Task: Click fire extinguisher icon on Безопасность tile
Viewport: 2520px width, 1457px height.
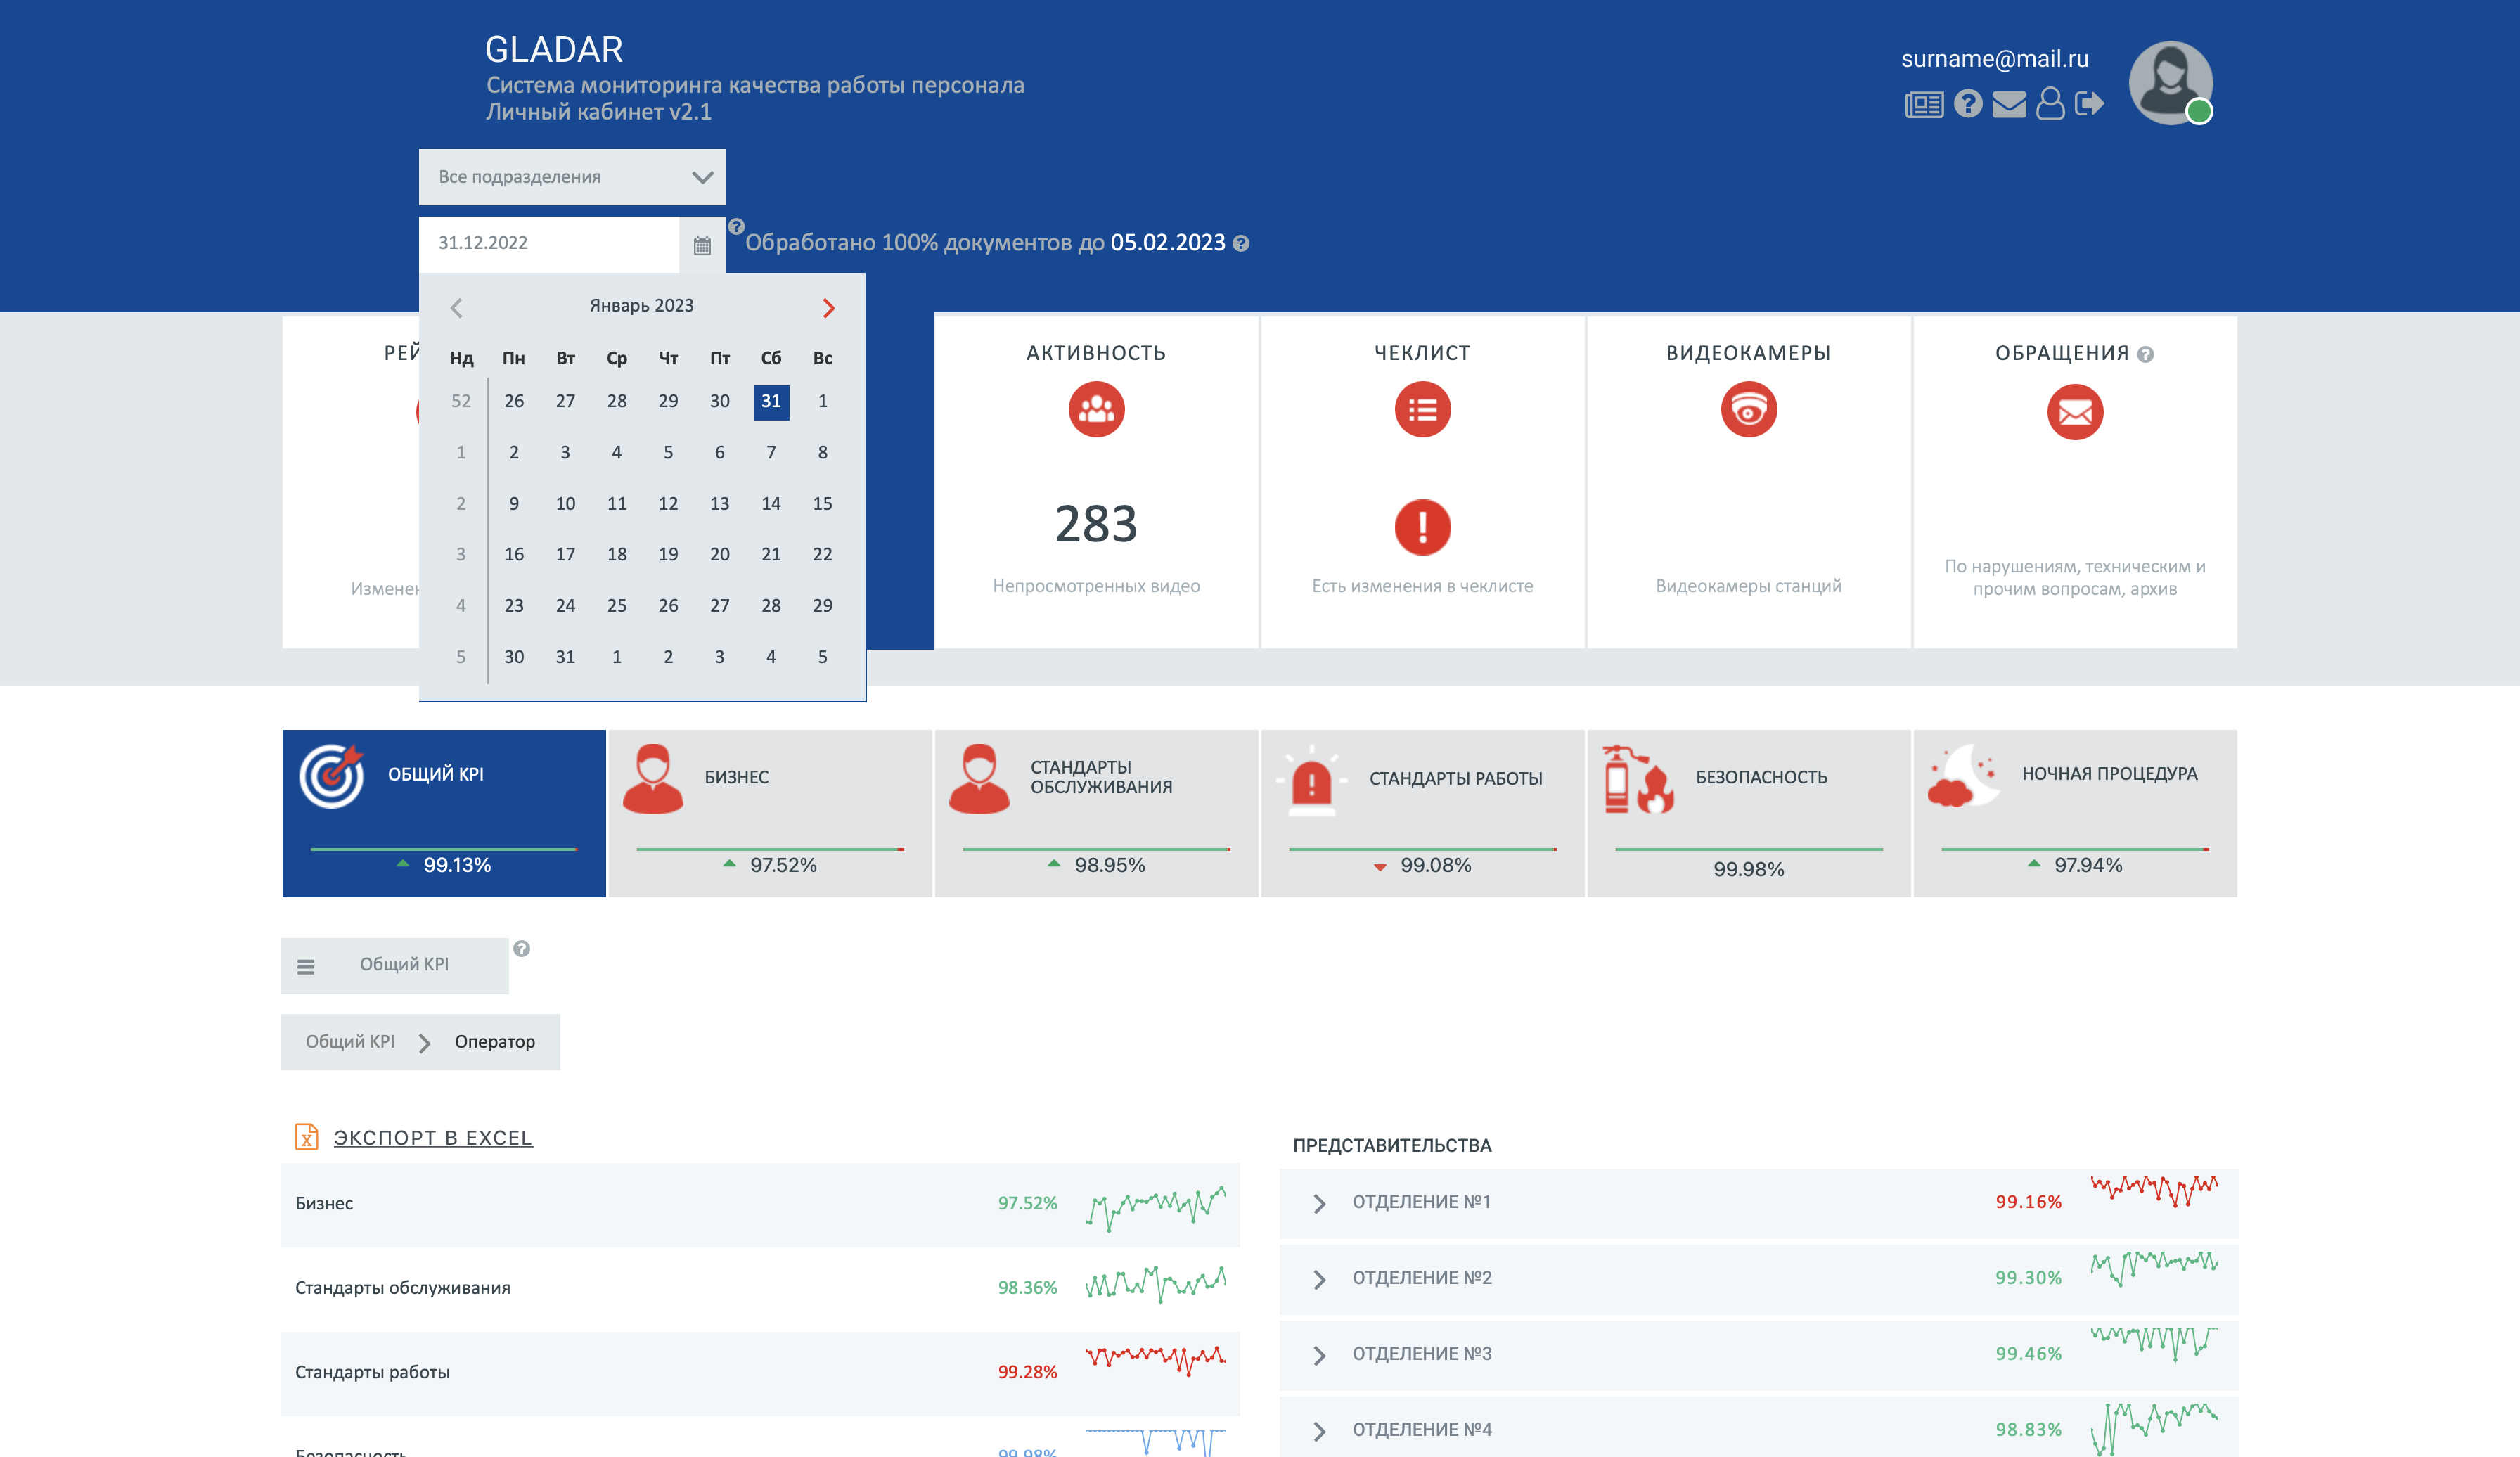Action: (1637, 779)
